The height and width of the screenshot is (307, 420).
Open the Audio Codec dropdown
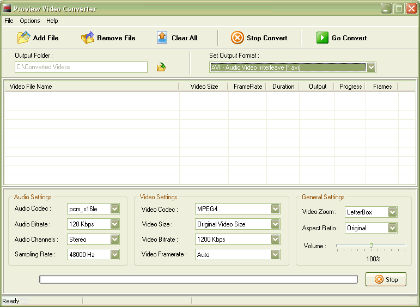coord(114,209)
